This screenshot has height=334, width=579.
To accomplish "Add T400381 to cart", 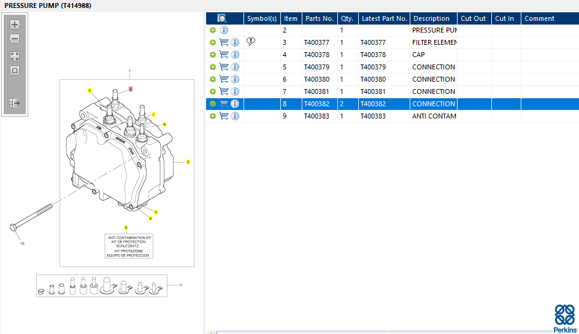I will tap(224, 91).
